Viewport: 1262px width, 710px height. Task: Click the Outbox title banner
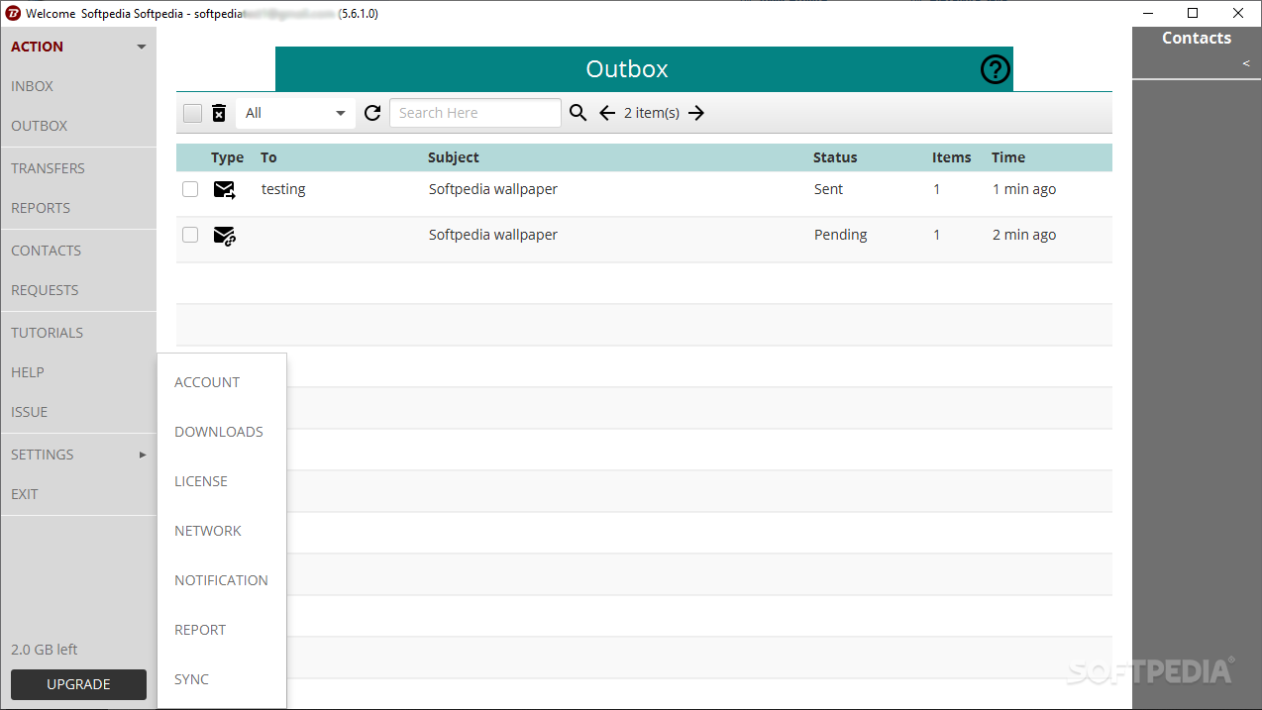coord(644,69)
